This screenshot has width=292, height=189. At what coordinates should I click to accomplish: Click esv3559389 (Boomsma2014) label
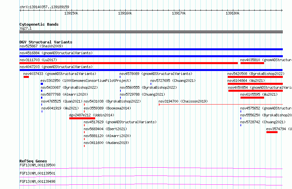107,108
